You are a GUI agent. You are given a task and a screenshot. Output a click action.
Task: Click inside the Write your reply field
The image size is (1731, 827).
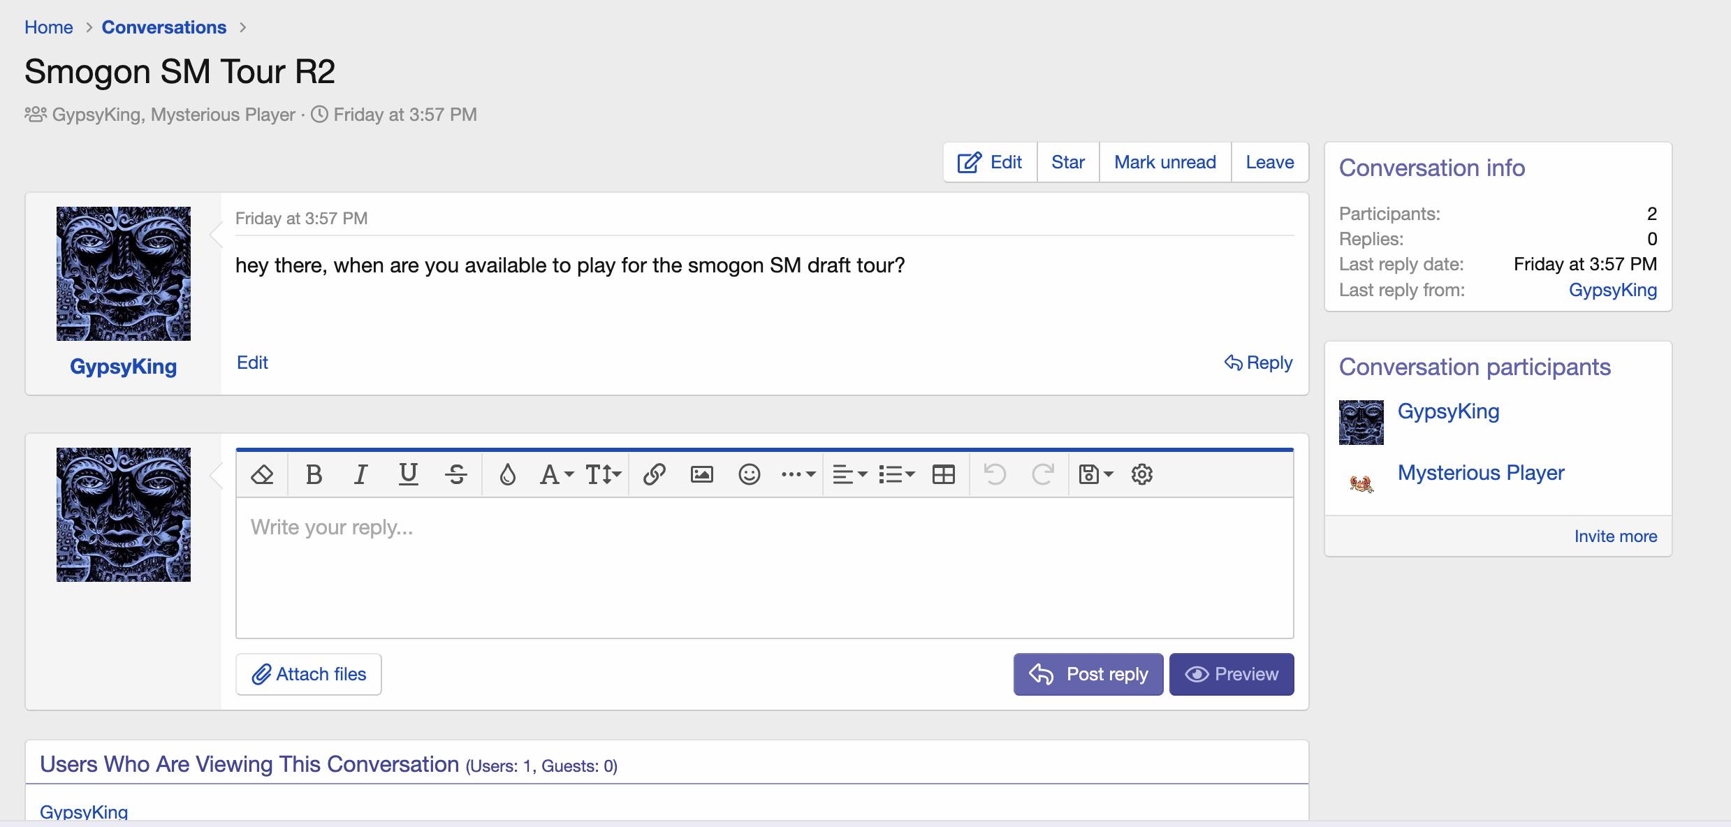click(x=764, y=567)
